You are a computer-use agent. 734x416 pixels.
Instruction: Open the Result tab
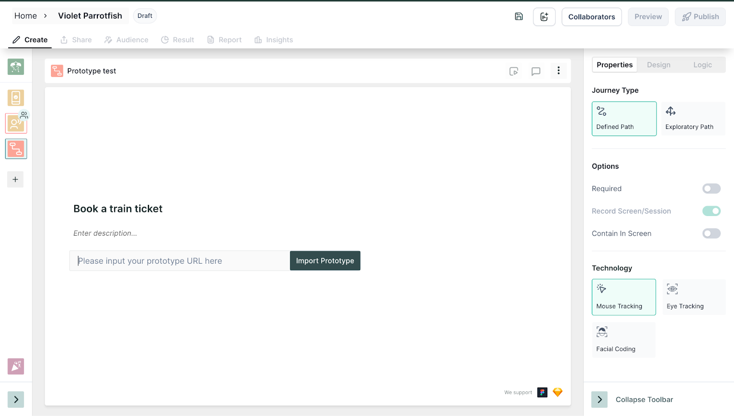pyautogui.click(x=178, y=40)
